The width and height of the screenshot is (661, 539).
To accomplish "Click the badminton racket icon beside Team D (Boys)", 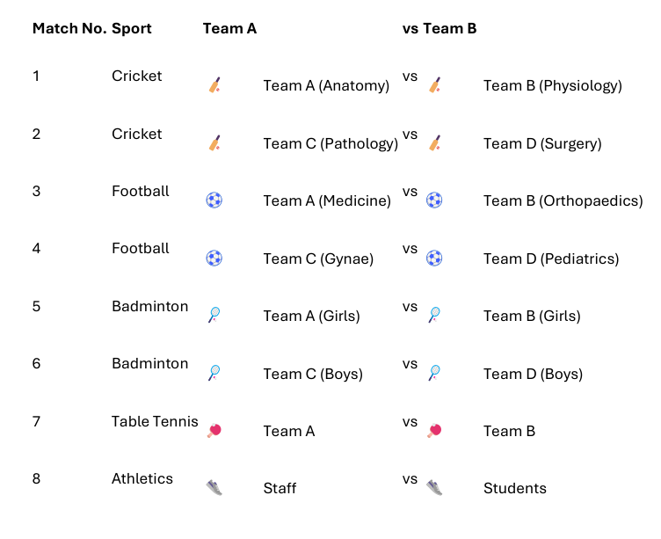I will point(434,373).
